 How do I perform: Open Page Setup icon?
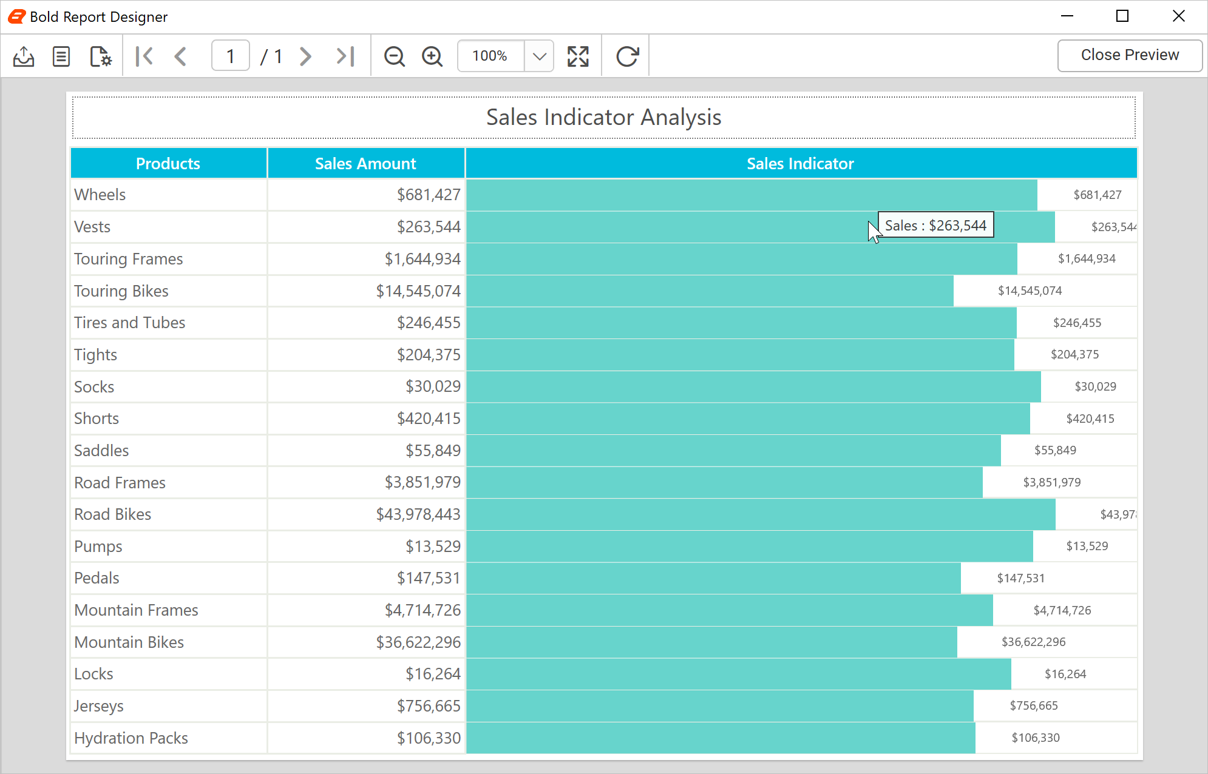[x=101, y=56]
